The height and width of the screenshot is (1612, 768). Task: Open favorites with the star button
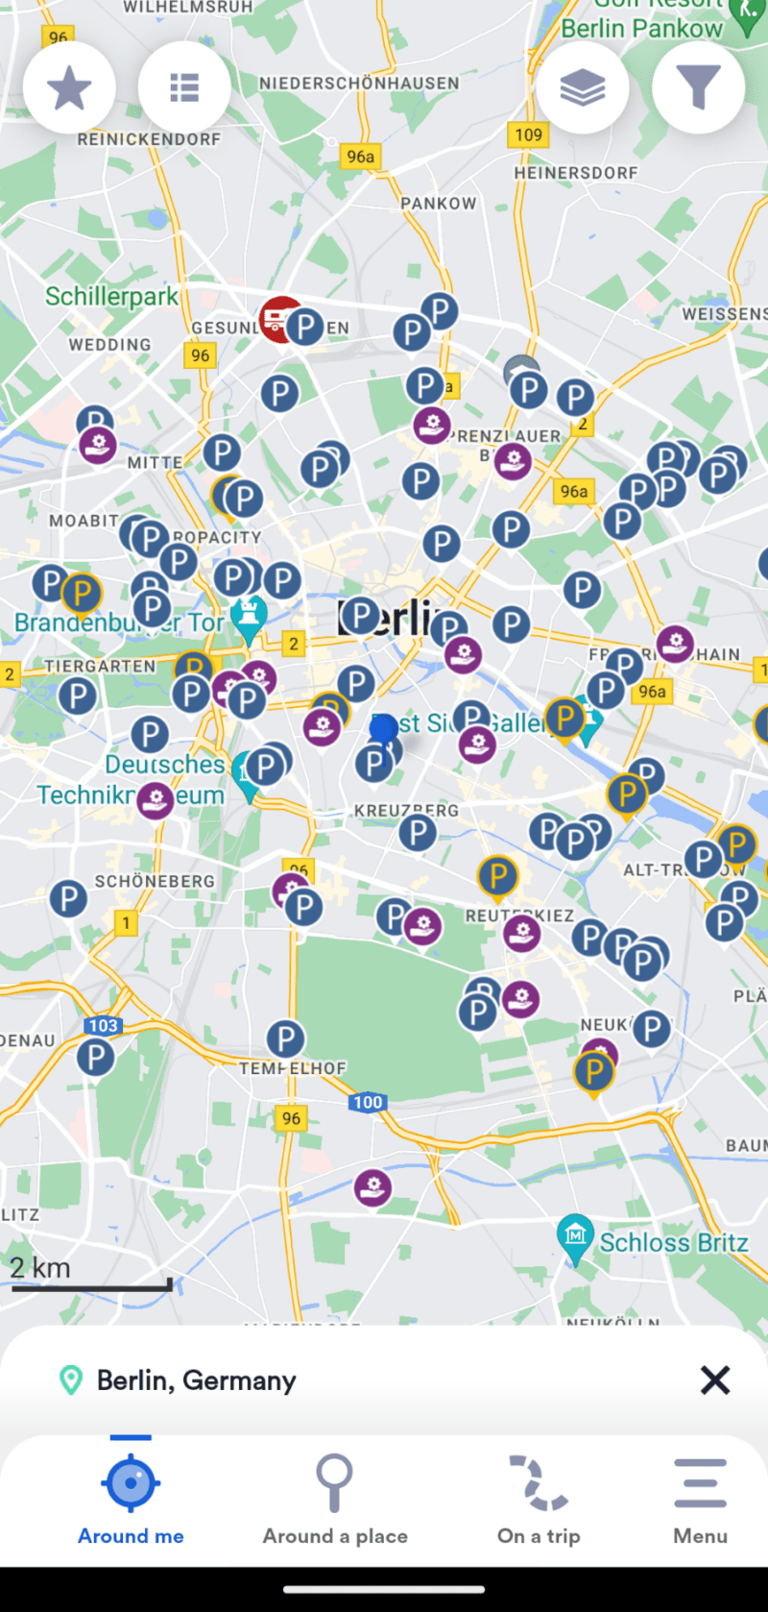point(69,88)
